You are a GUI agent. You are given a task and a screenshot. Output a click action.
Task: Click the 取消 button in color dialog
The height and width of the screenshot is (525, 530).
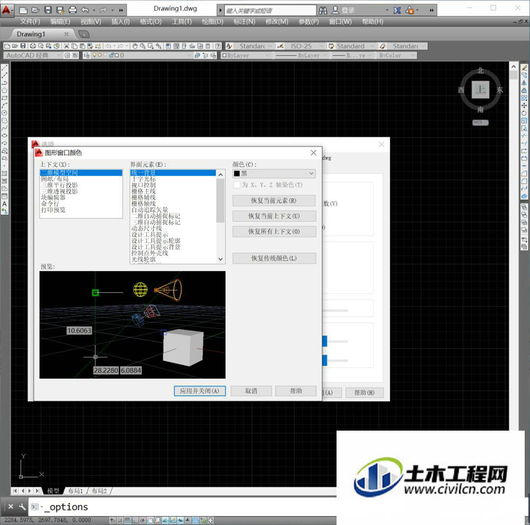tap(251, 391)
